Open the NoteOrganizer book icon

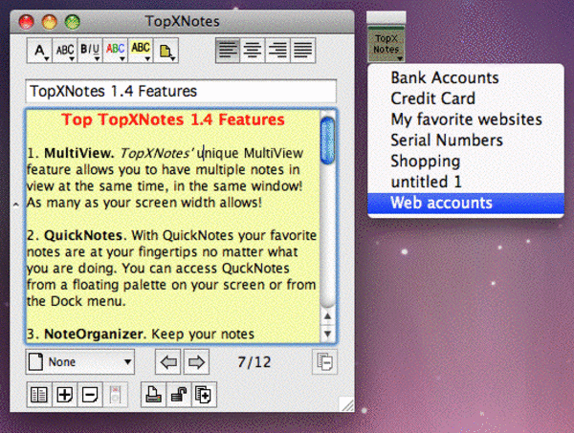pos(39,395)
